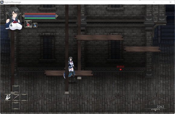
Task: Click the player character sprite
Action: 70,70
